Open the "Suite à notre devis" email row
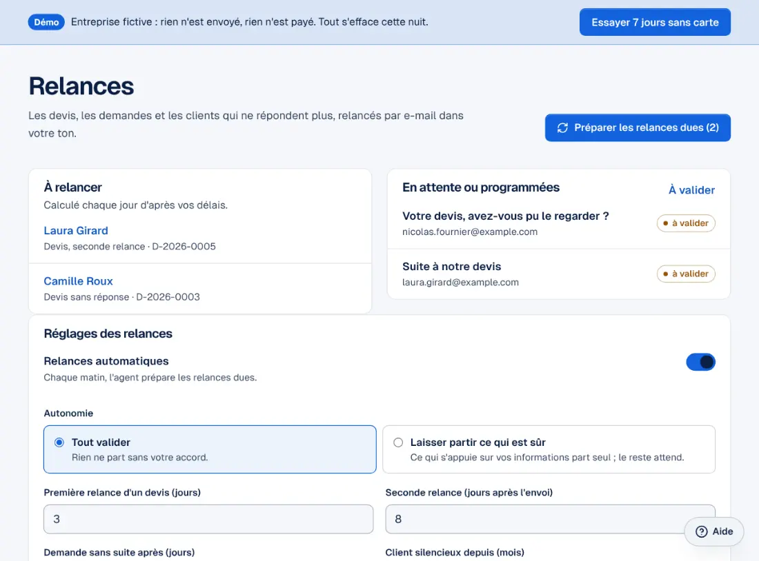Screen dimensions: 759x561 (559, 274)
